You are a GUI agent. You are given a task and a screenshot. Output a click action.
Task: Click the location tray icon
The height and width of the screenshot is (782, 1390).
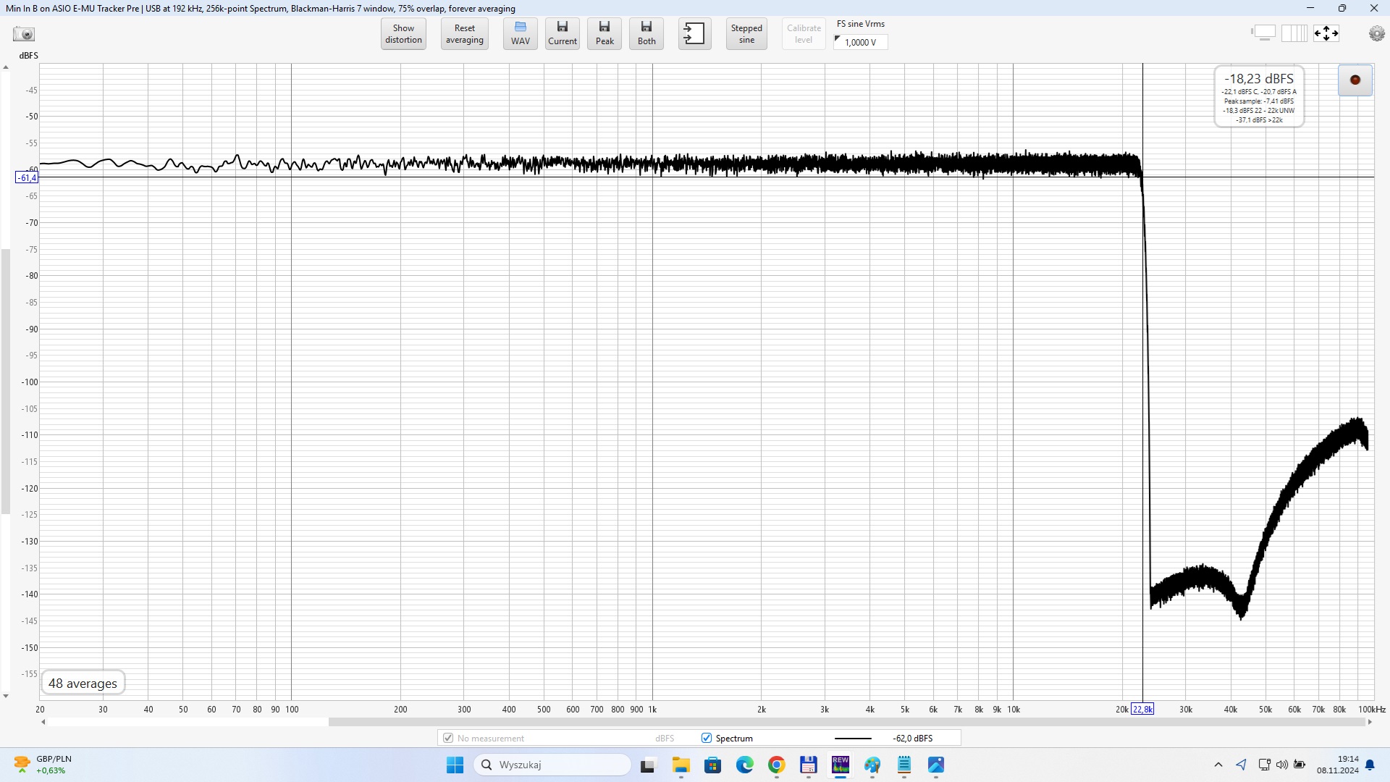(1241, 765)
